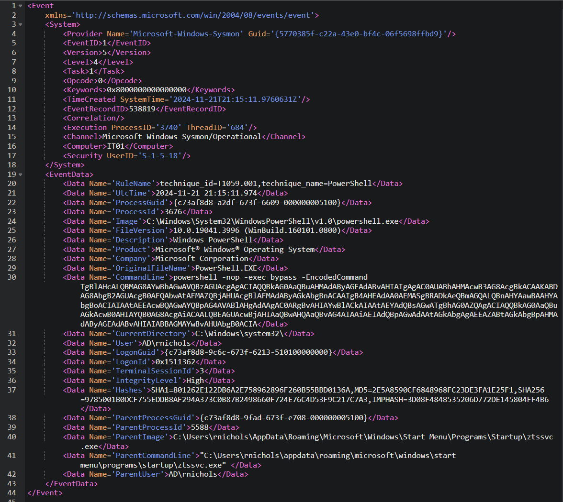Click the SystemTime timestamp value
Viewport: 563px width, 502px height.
[235, 99]
